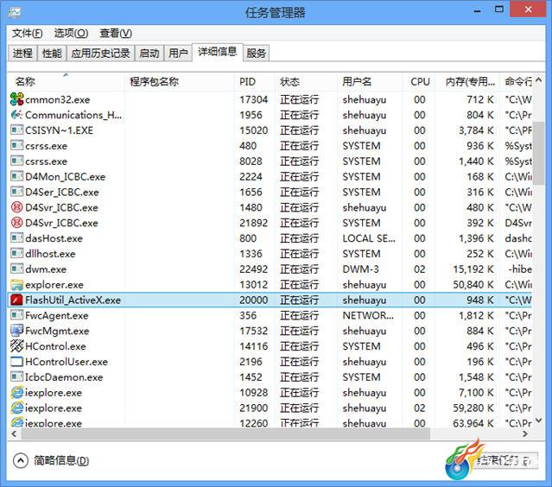Open the 查看(V) menu

click(x=116, y=34)
